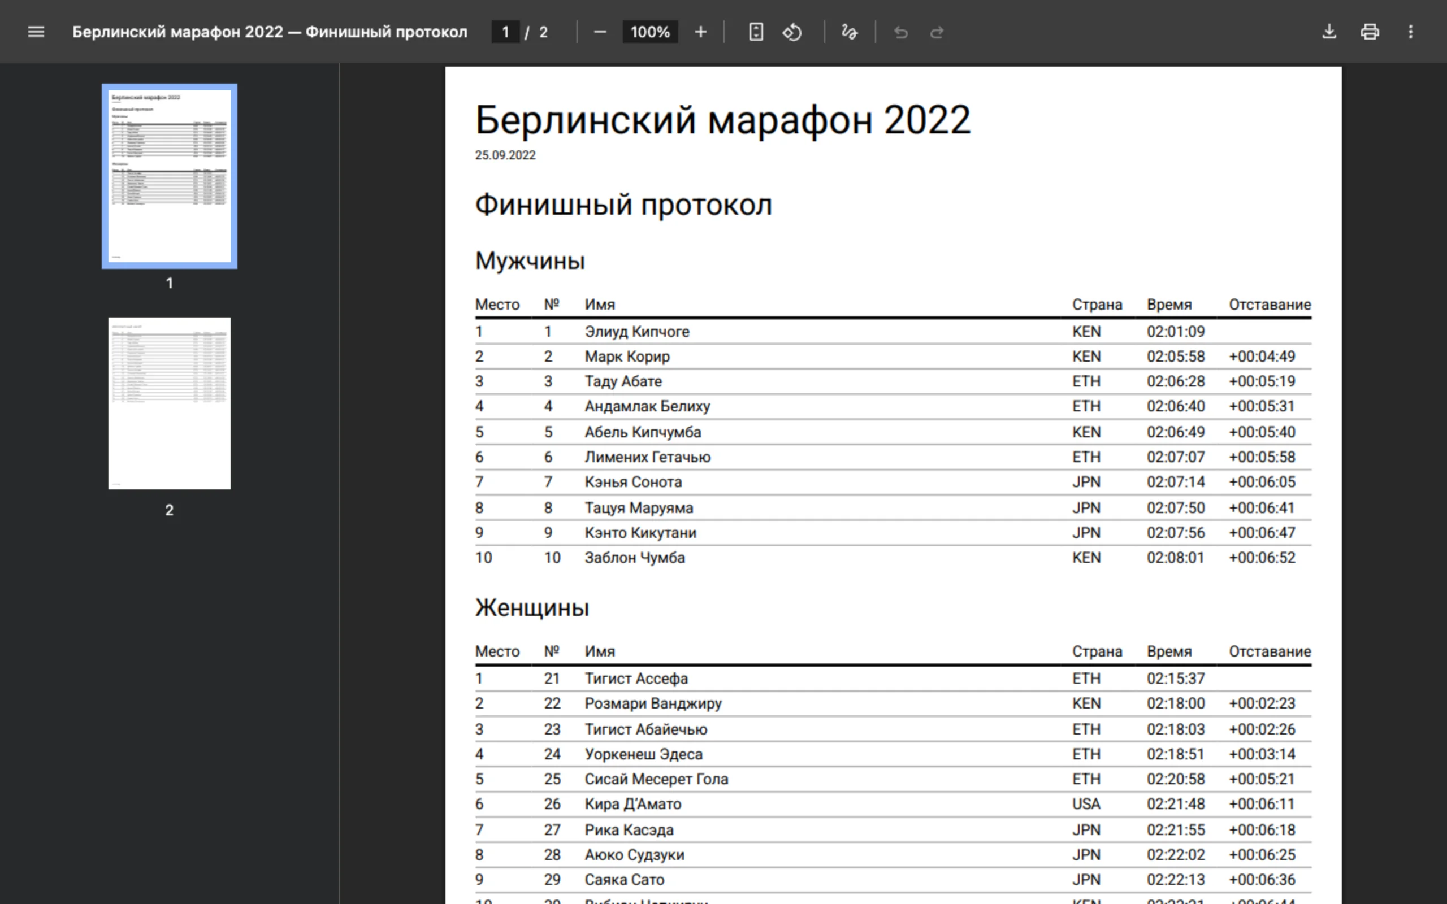Click the name Абель Кипчумба
The image size is (1447, 904).
(643, 432)
